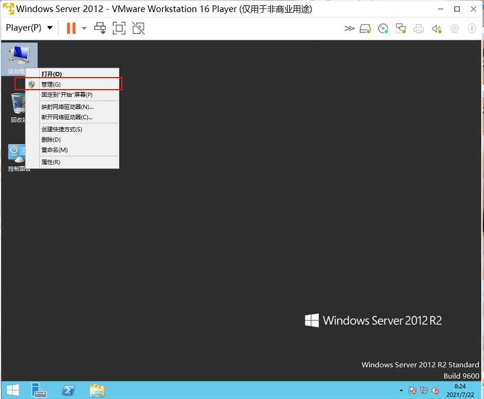
Task: Click the virtual printer icon
Action: pos(418,28)
